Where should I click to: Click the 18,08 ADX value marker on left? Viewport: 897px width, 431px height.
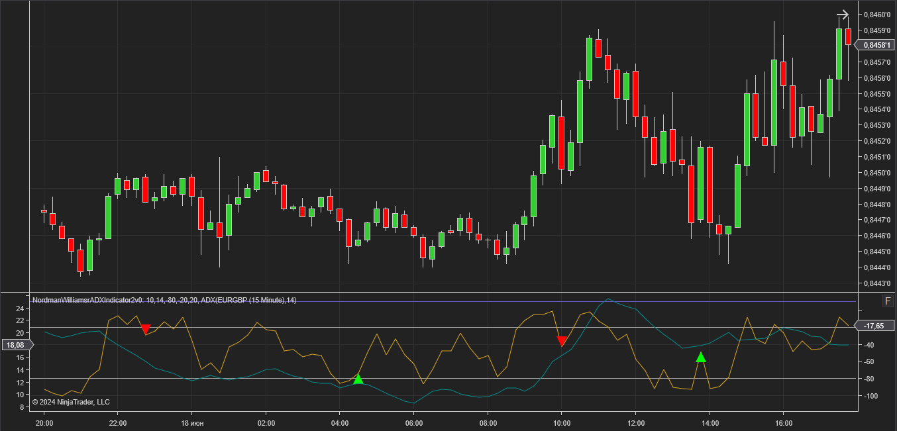[x=15, y=345]
